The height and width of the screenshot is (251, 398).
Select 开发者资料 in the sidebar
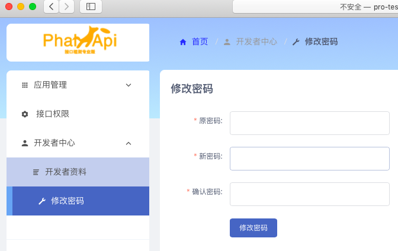pyautogui.click(x=66, y=172)
